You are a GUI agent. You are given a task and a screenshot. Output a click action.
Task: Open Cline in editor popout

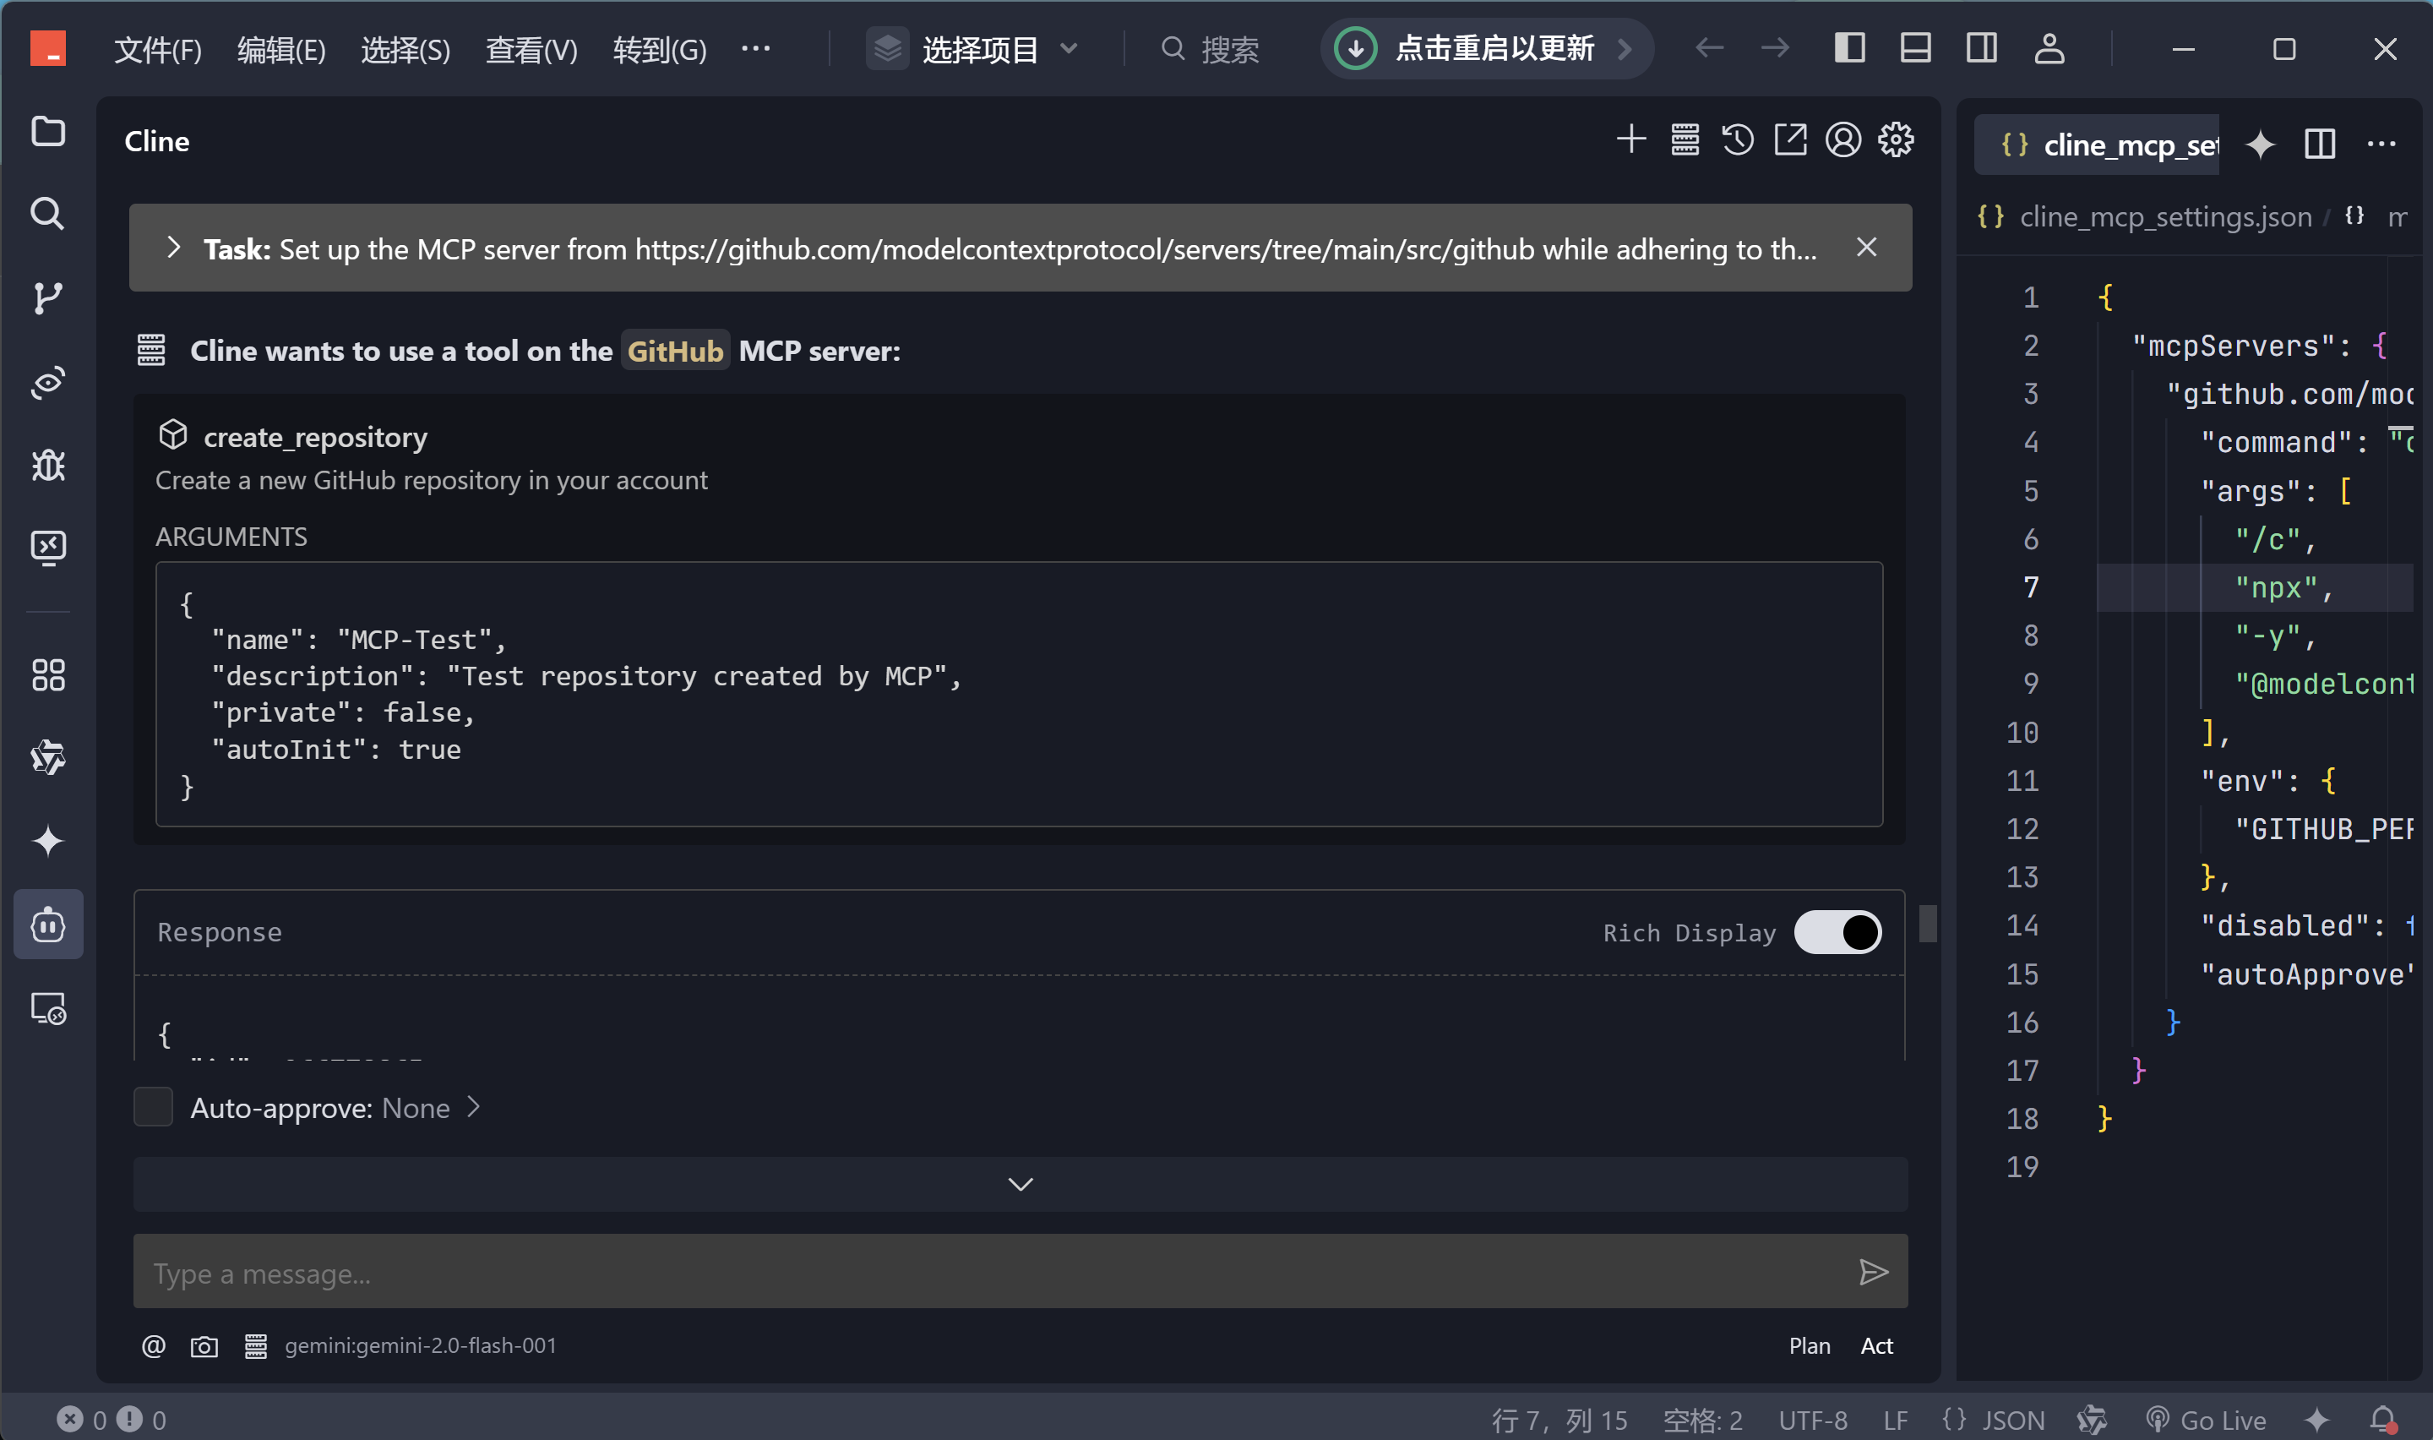[x=1790, y=139]
